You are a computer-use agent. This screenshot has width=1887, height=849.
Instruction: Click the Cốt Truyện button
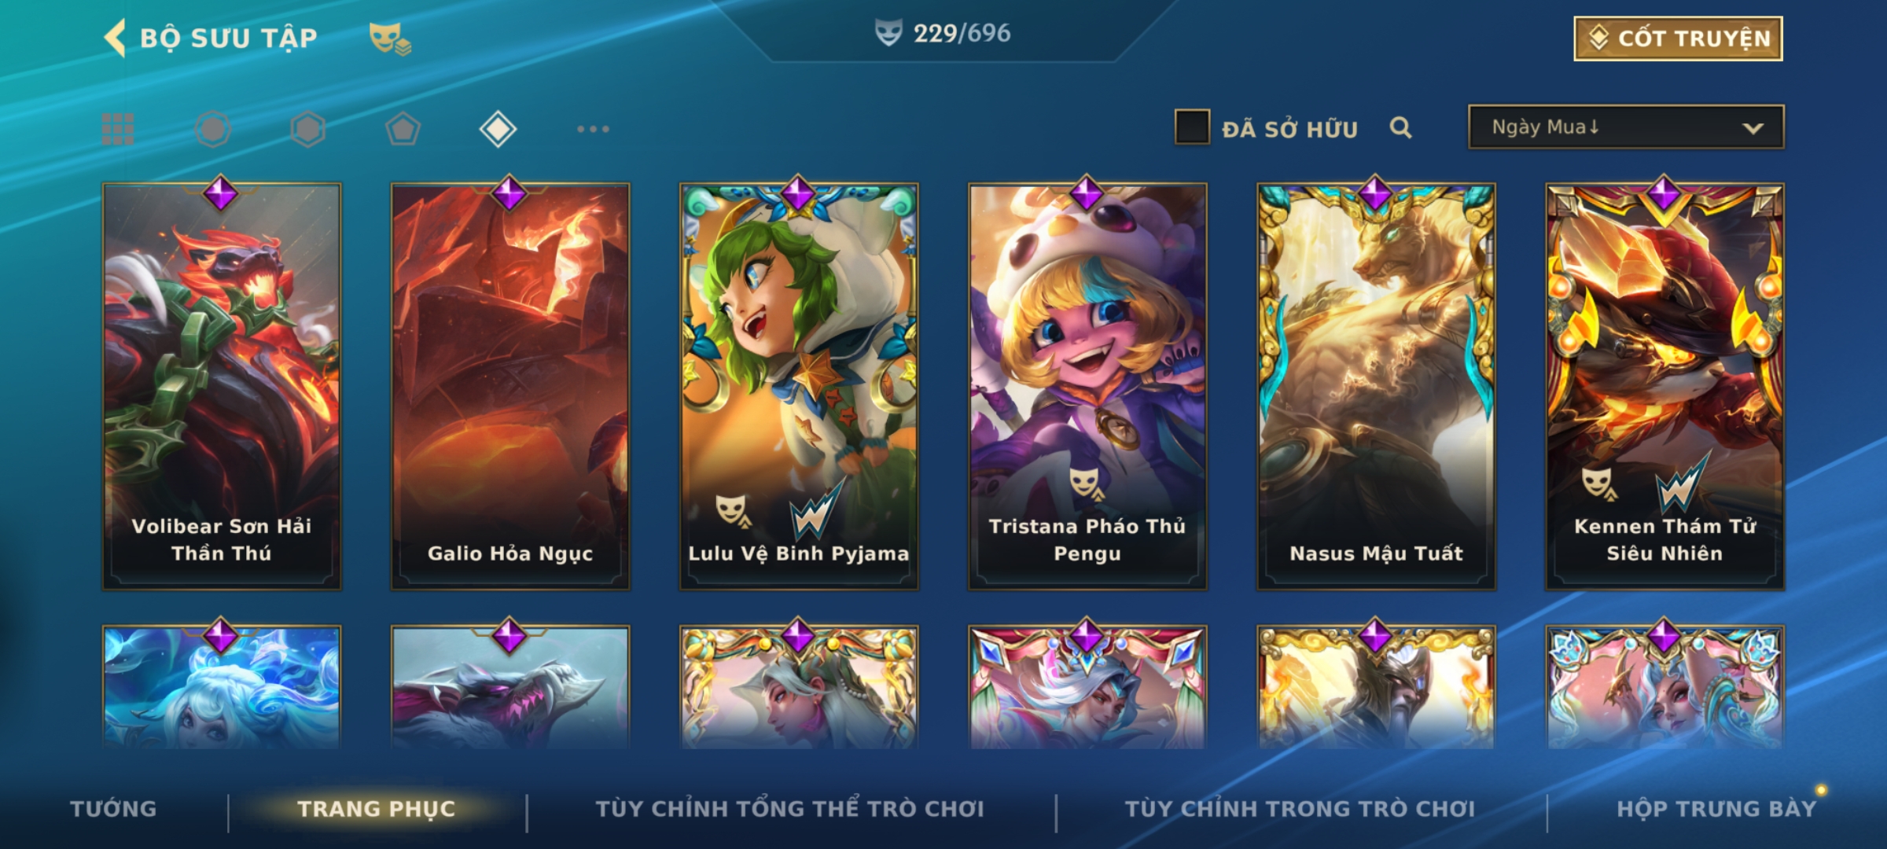click(1678, 39)
